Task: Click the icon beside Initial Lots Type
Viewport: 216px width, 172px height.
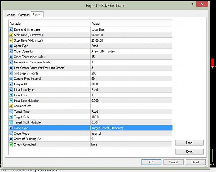Action: pyautogui.click(x=11, y=89)
